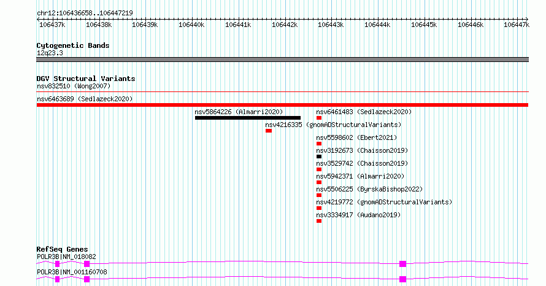Click label nsv4216335 (gnomADStructuralVariants)

tap(333, 125)
